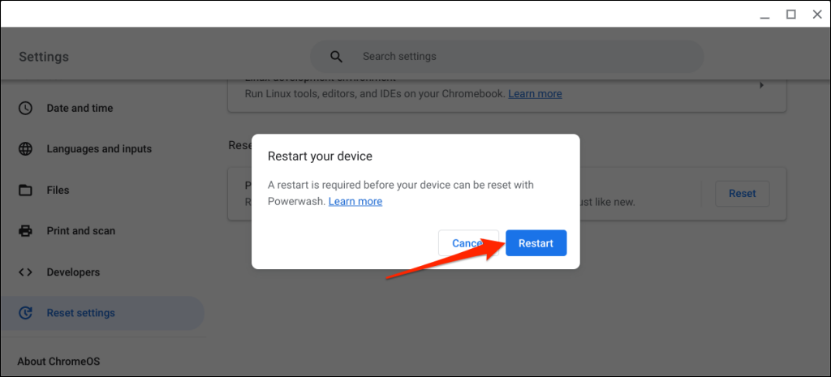Click the magnifying glass search icon

click(336, 57)
